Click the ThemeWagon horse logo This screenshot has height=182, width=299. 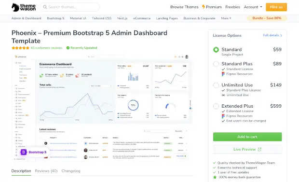click(24, 7)
